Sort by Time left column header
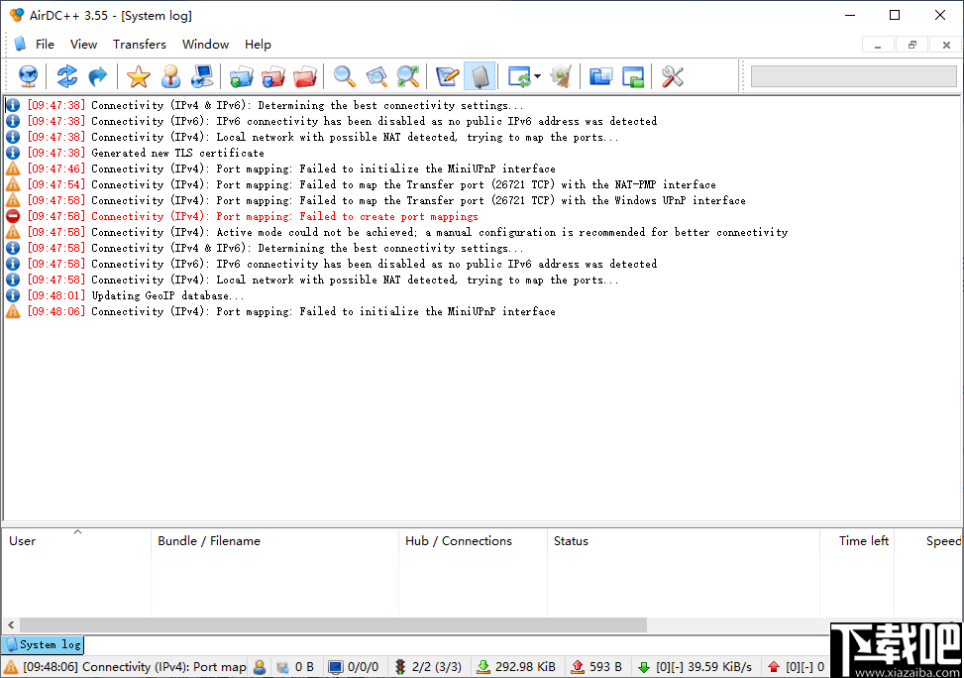 pyautogui.click(x=856, y=541)
